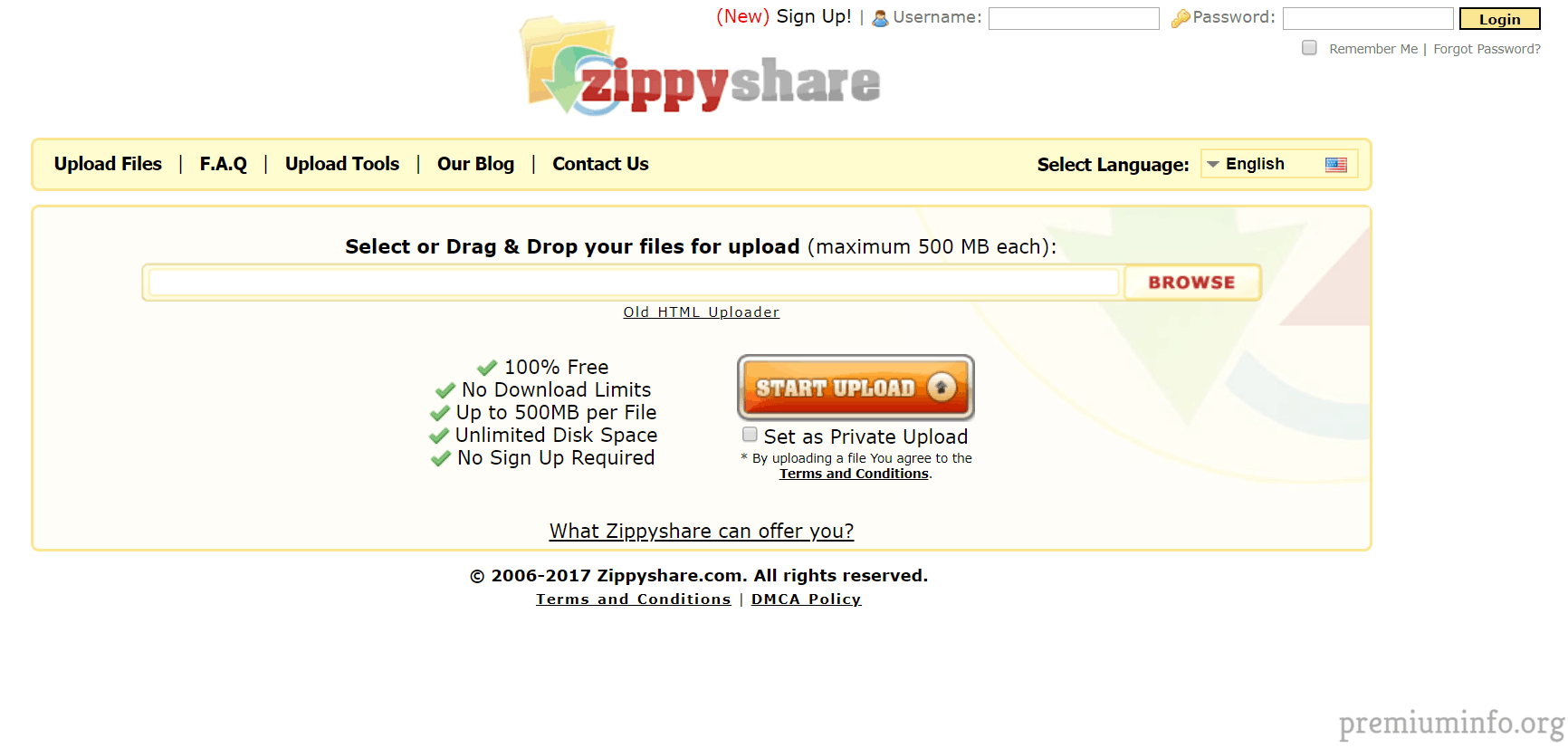Image resolution: width=1568 pixels, height=748 pixels.
Task: Click the green checkmark next to 100% Free
Action: [x=487, y=368]
